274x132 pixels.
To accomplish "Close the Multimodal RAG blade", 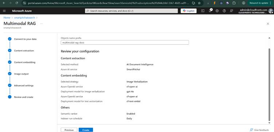I will pos(268,24).
